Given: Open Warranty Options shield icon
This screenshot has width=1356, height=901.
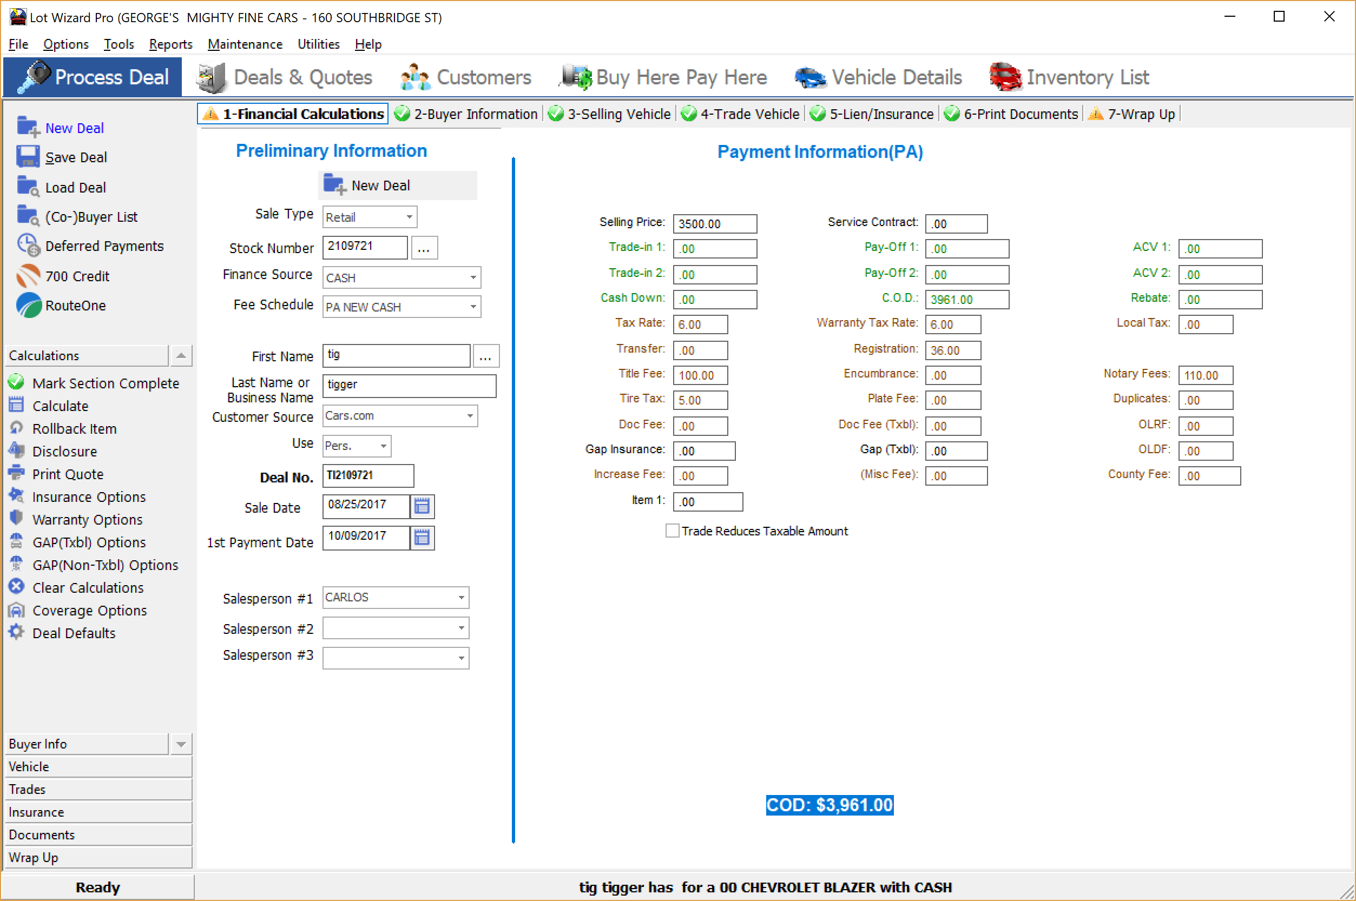Looking at the screenshot, I should [x=16, y=519].
